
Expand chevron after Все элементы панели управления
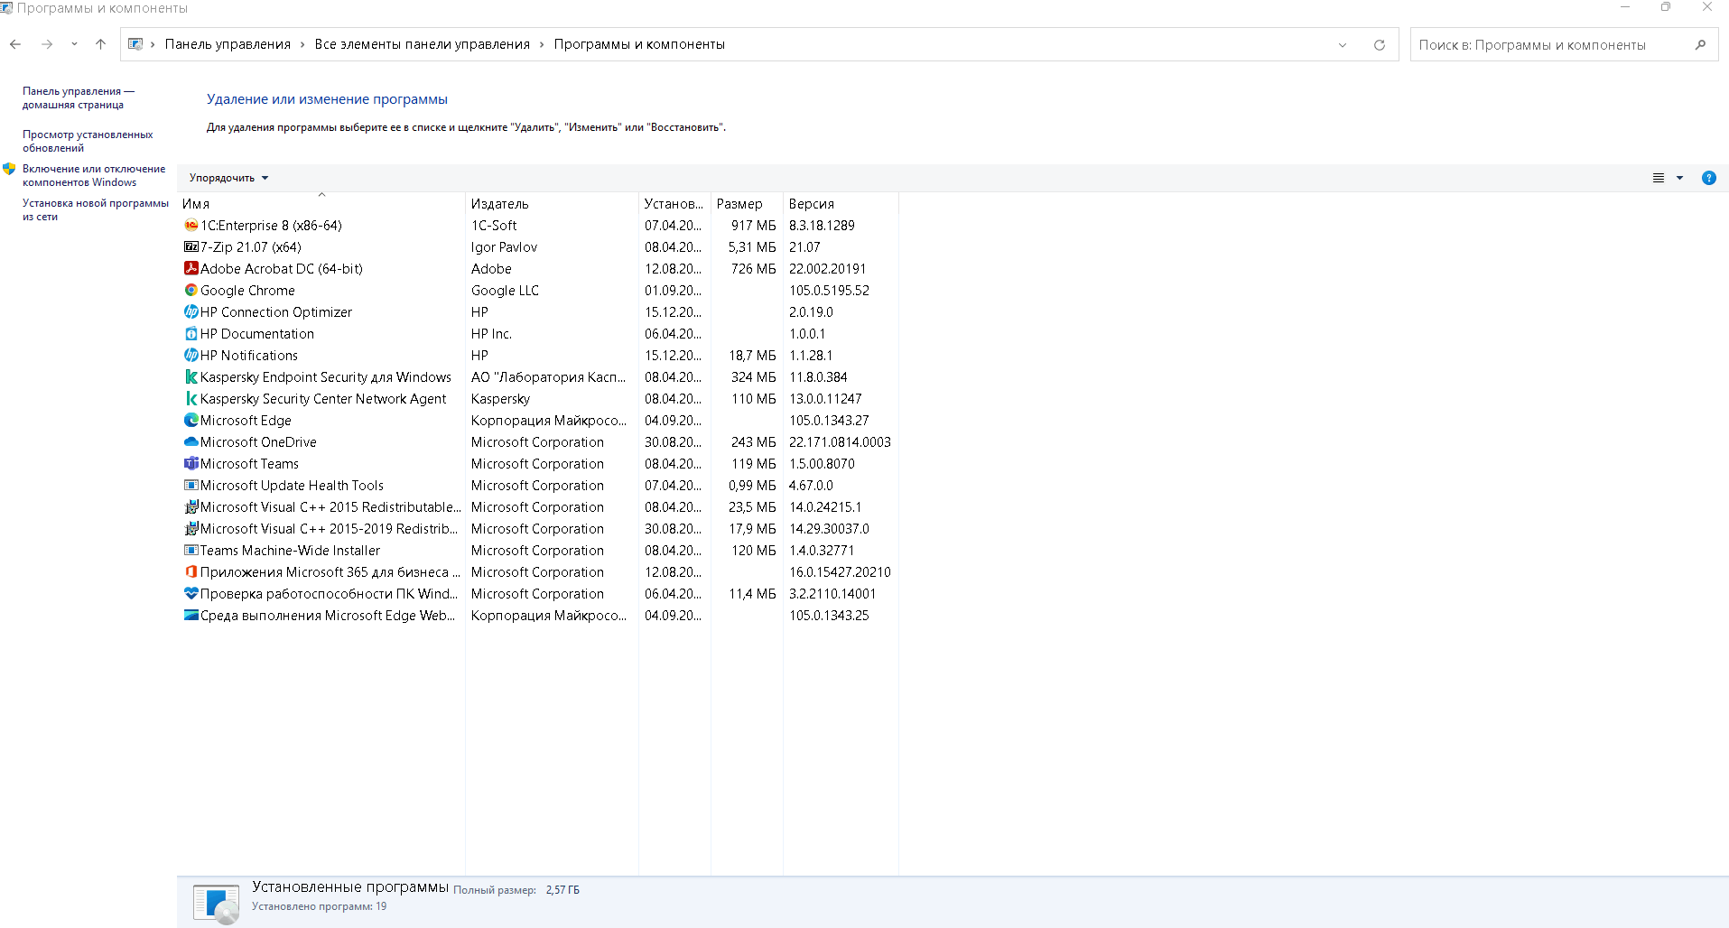point(542,44)
